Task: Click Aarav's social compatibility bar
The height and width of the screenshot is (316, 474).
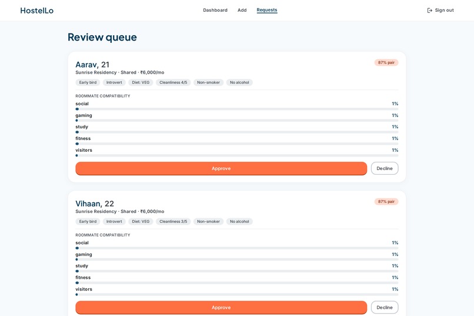Action: tap(237, 109)
